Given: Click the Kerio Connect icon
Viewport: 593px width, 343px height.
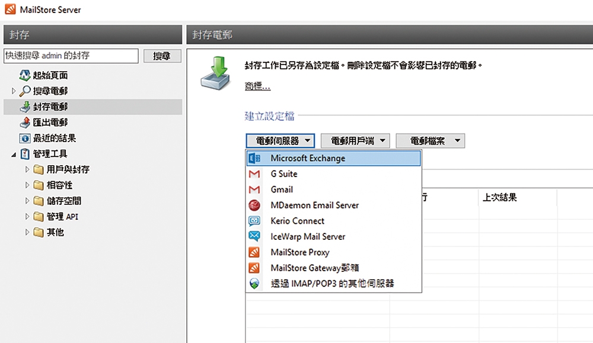Looking at the screenshot, I should [x=254, y=221].
